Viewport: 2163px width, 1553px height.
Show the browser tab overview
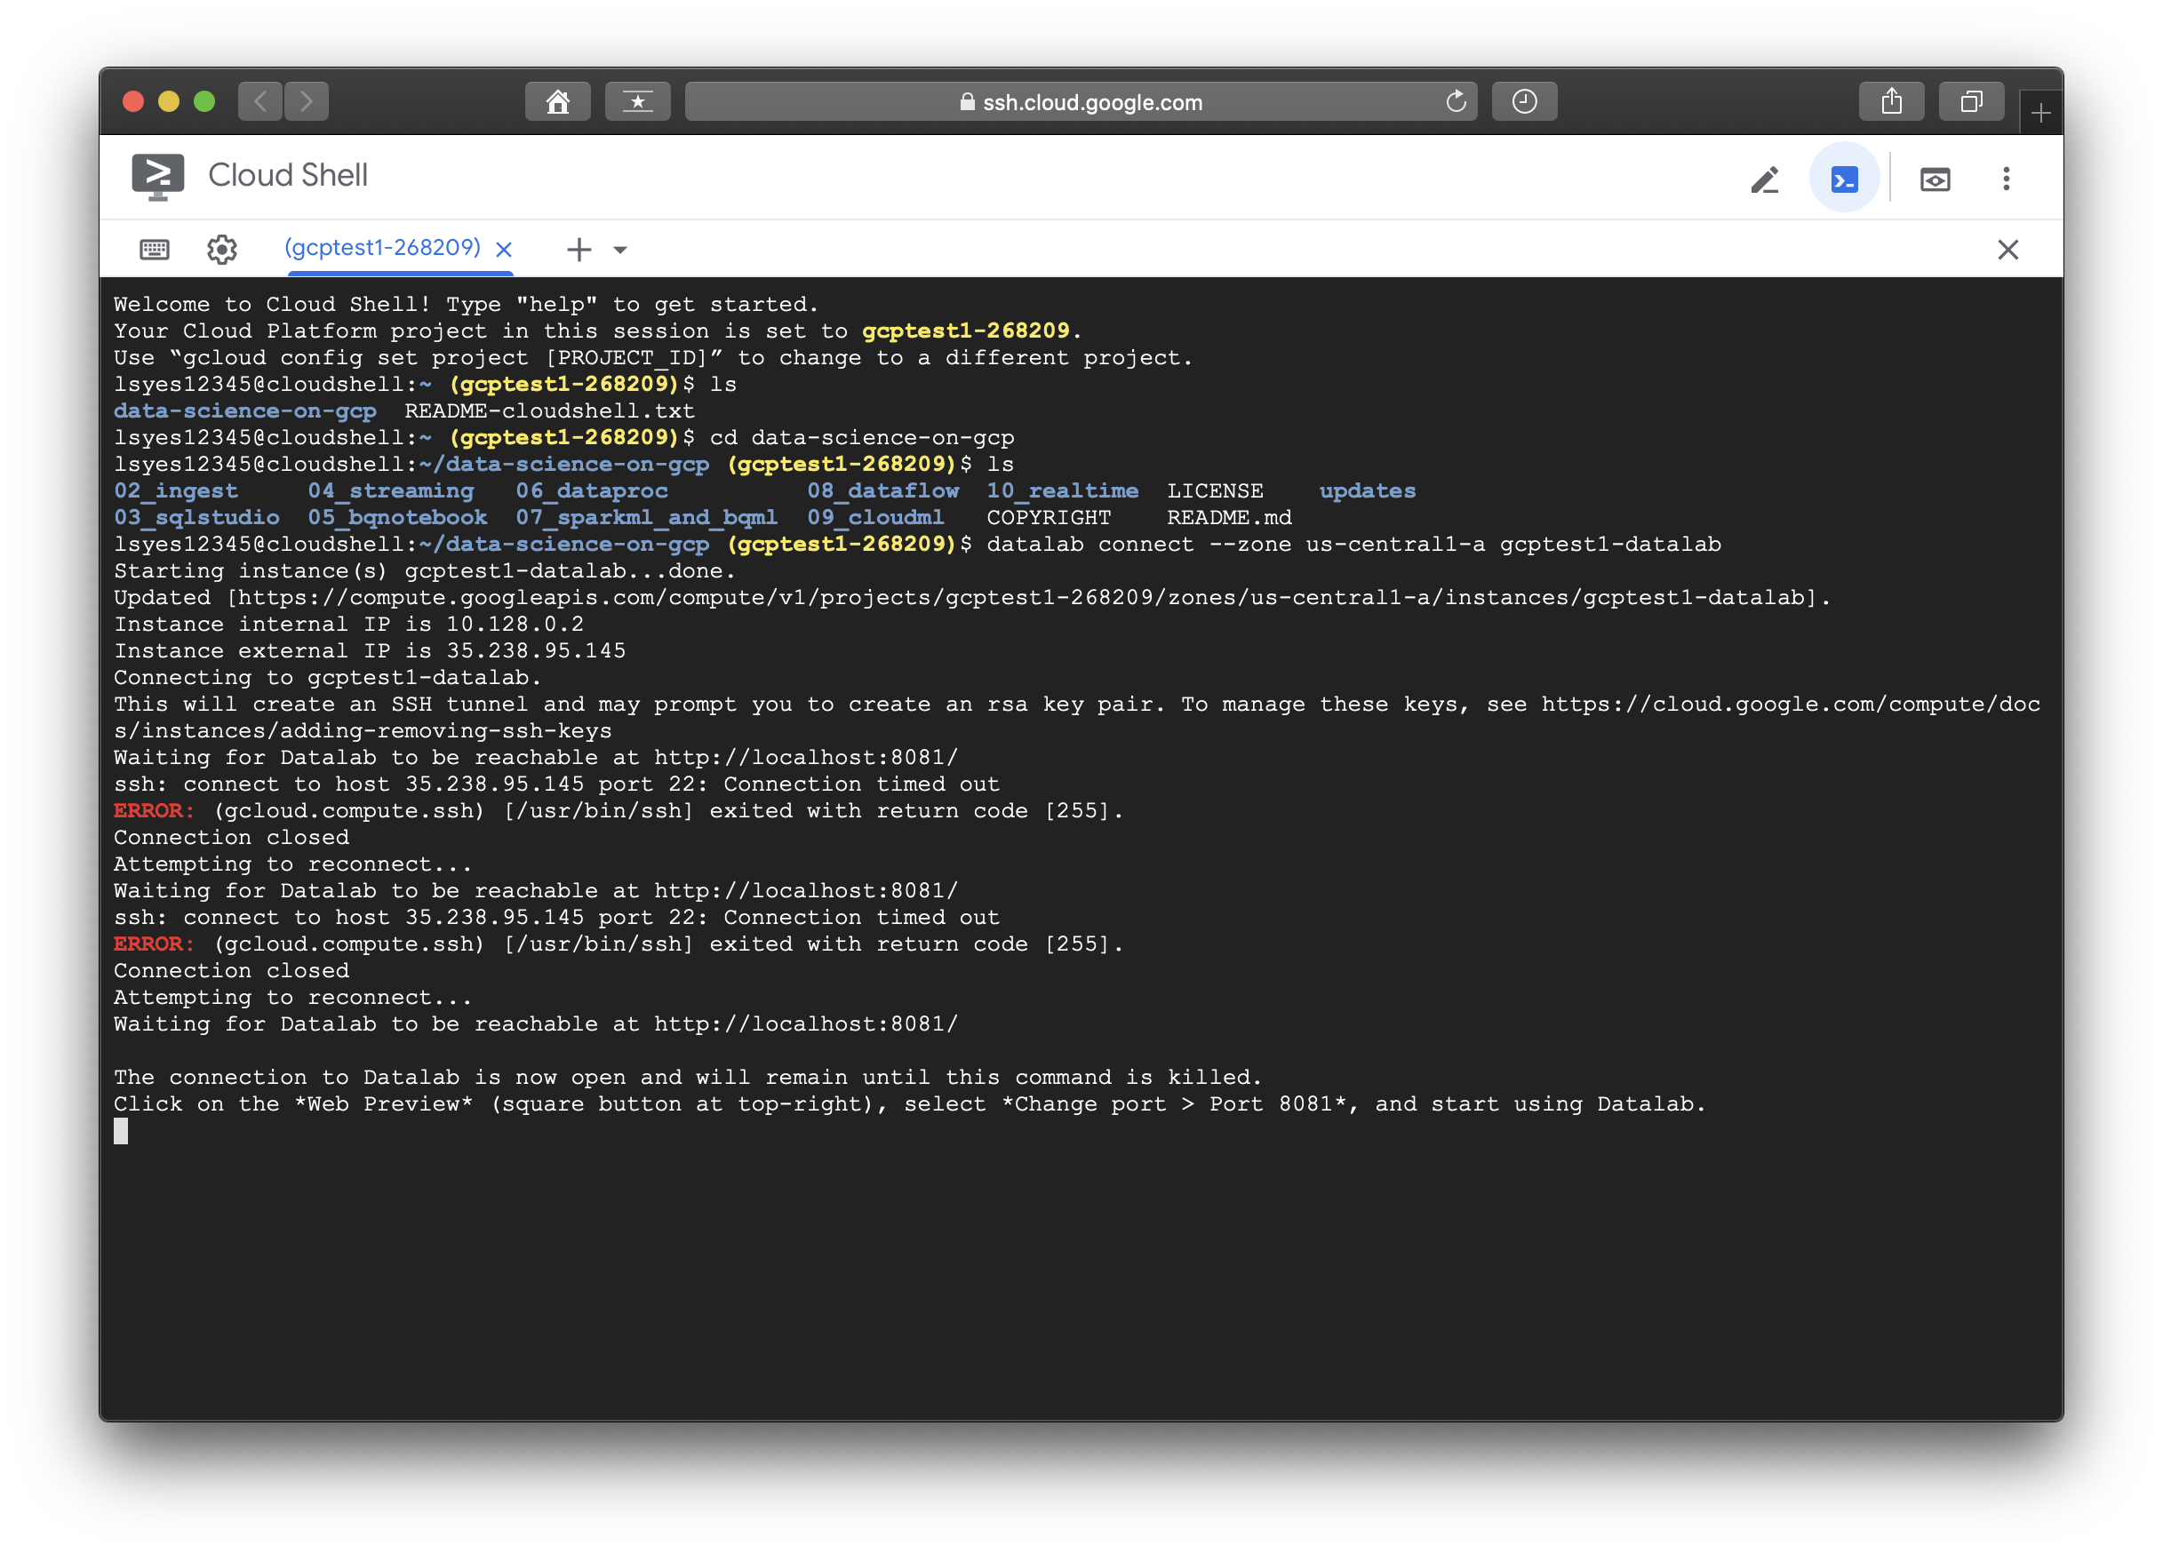tap(1971, 101)
